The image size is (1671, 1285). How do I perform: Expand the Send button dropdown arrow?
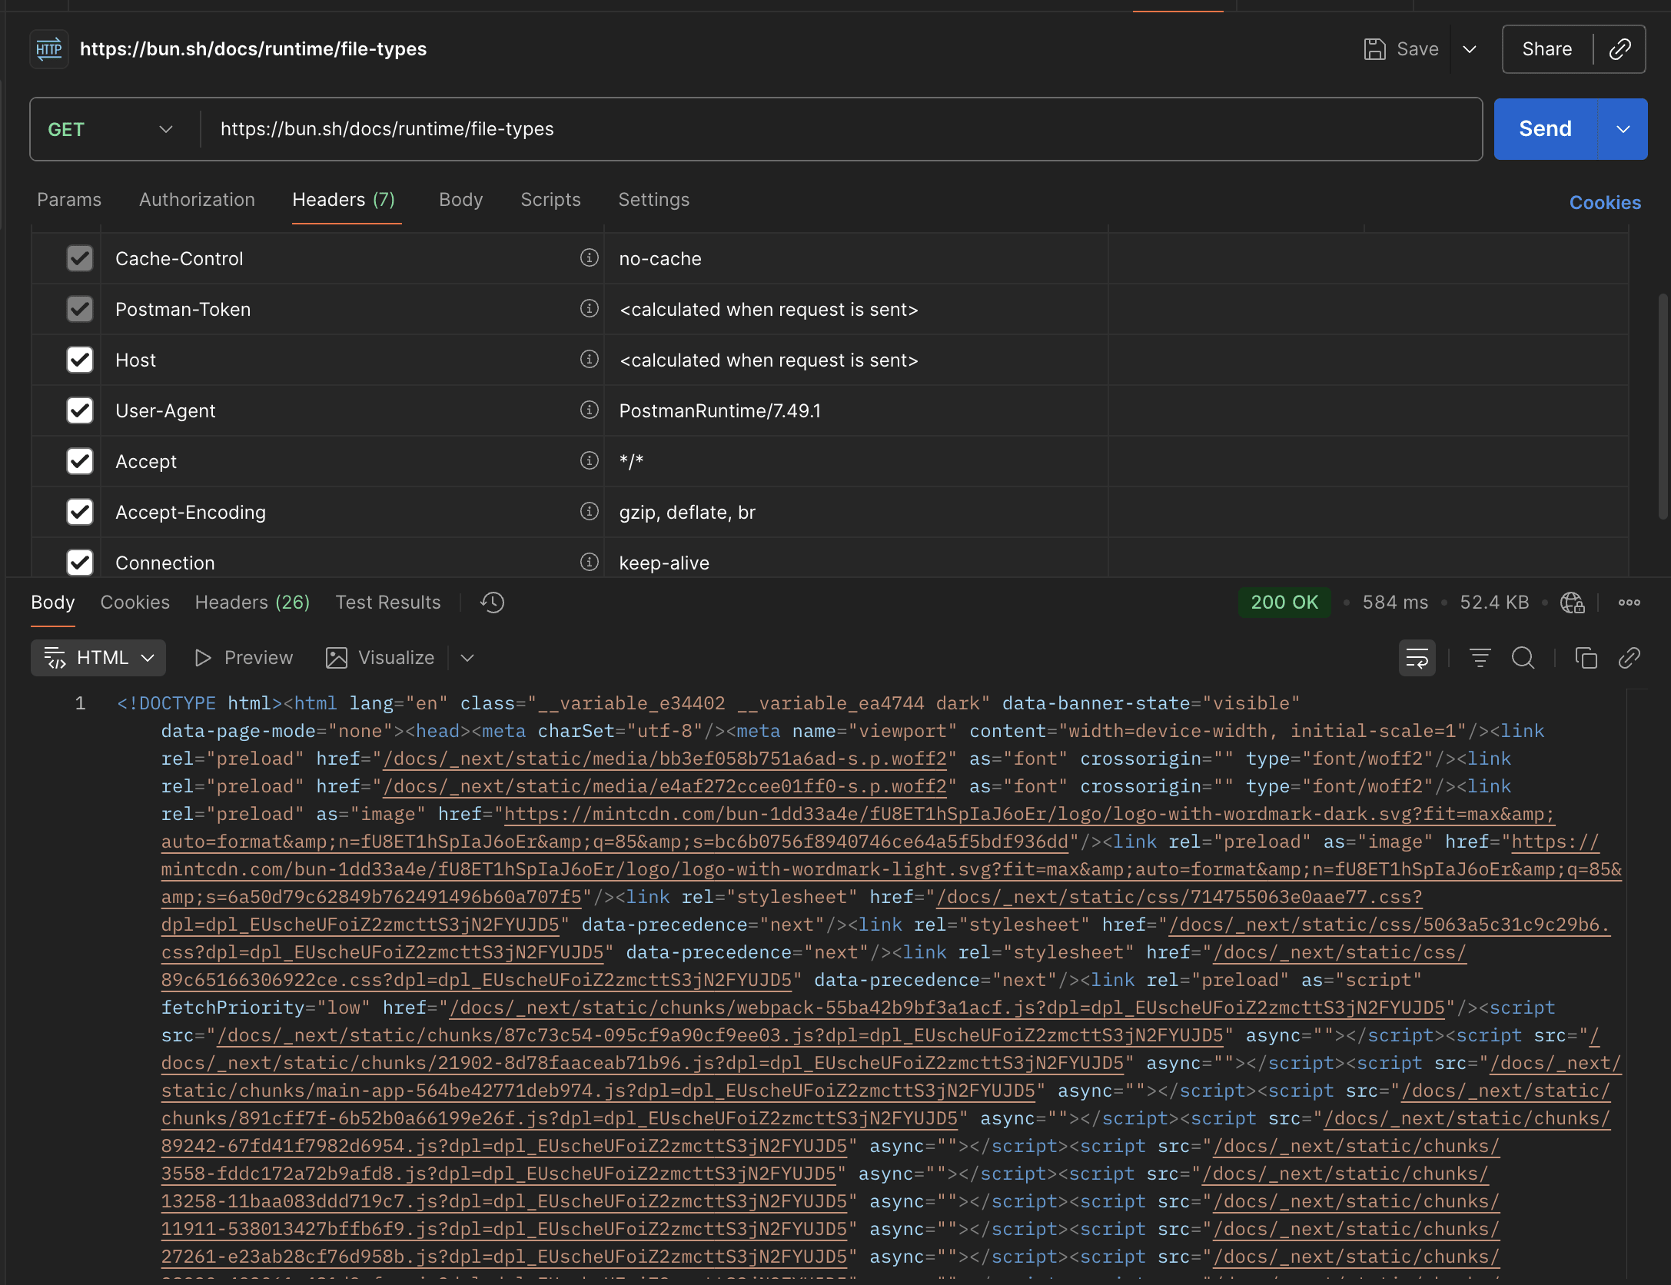(x=1623, y=129)
